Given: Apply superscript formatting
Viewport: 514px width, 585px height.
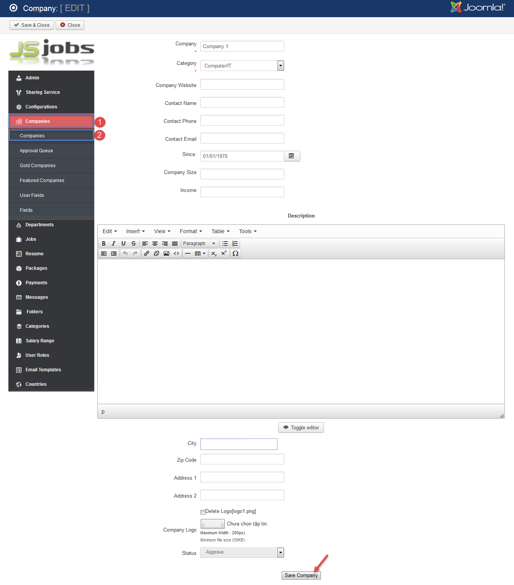Looking at the screenshot, I should click(x=224, y=253).
